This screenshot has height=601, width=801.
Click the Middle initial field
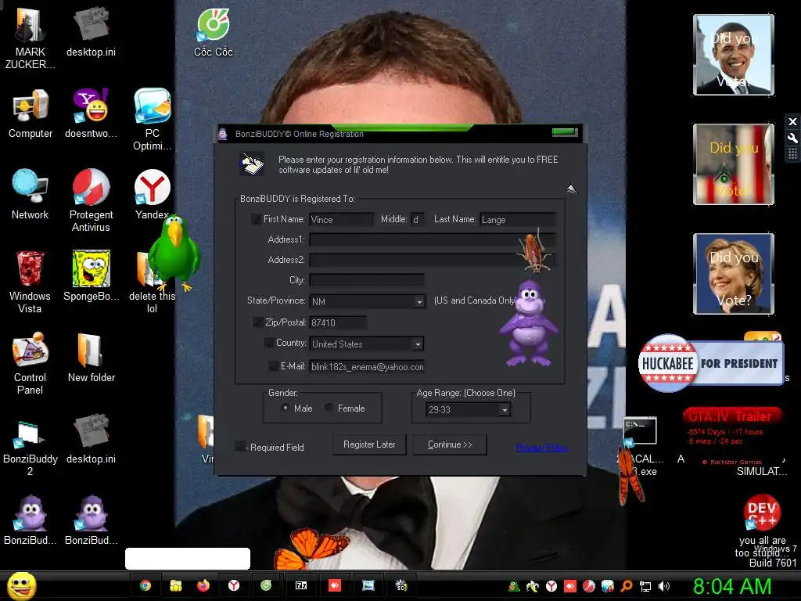pyautogui.click(x=418, y=219)
